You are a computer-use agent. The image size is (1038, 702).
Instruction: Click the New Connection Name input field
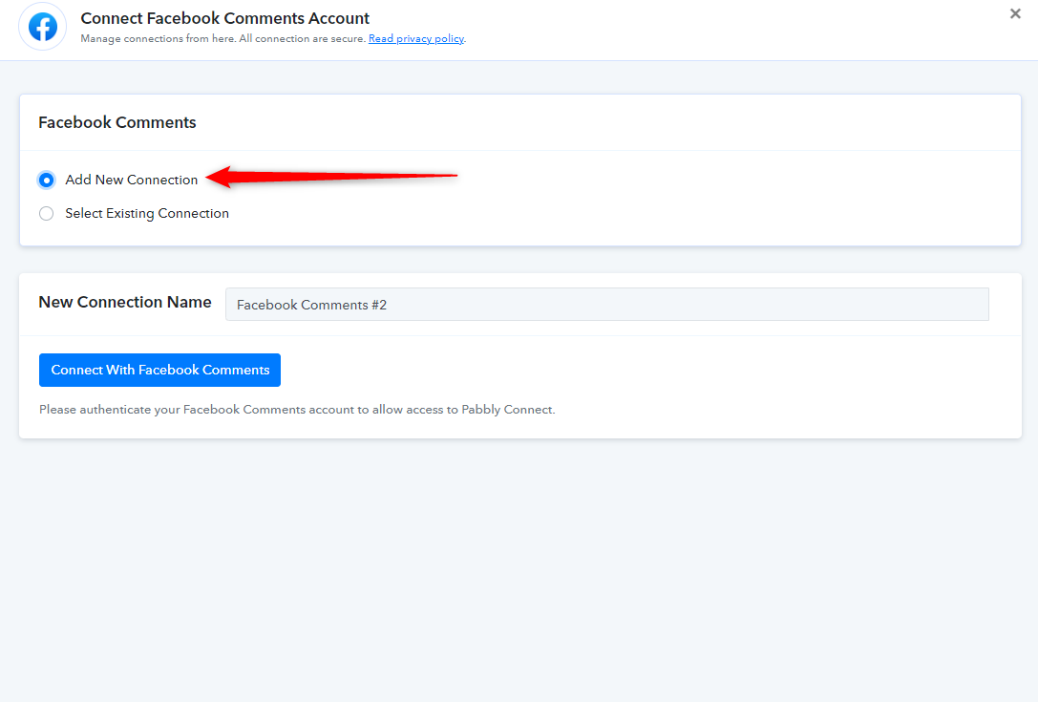[607, 305]
